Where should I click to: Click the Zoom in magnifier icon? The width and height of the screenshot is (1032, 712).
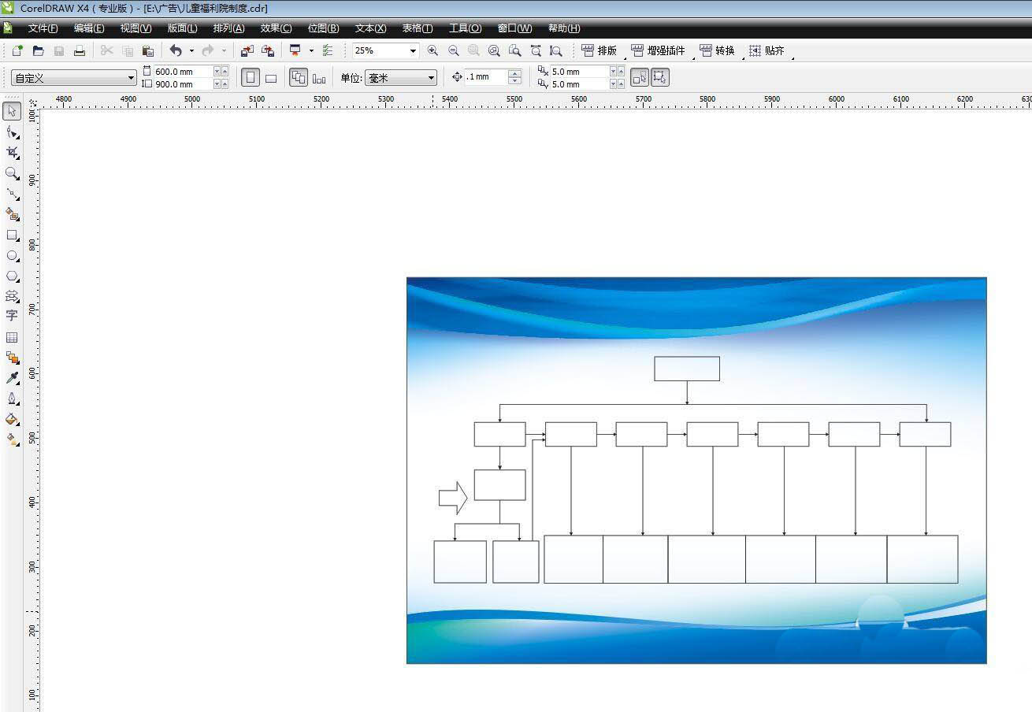[432, 50]
